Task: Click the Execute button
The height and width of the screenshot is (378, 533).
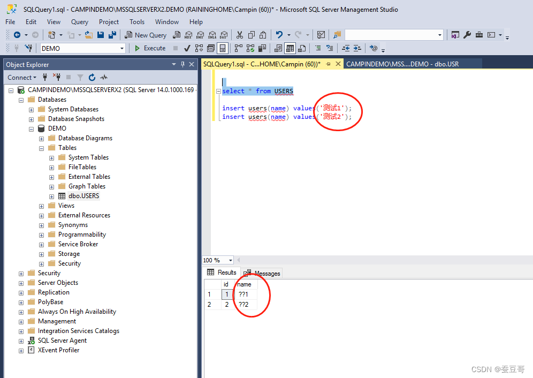Action: coord(150,48)
